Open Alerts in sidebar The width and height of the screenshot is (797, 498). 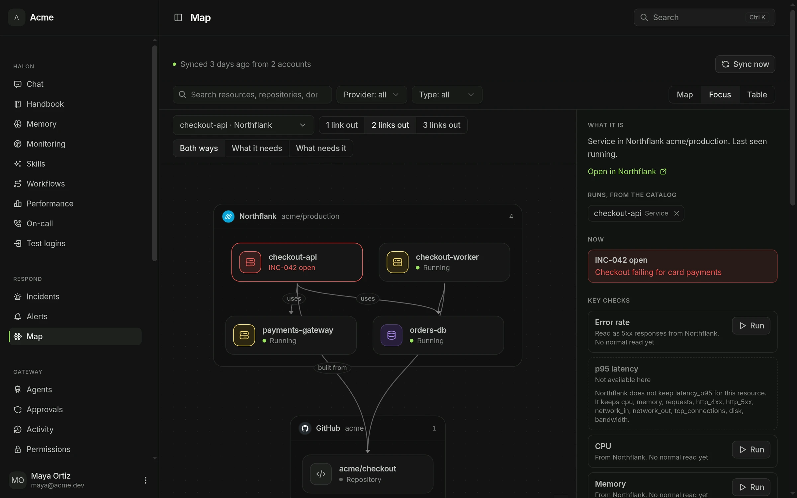[x=75, y=316]
